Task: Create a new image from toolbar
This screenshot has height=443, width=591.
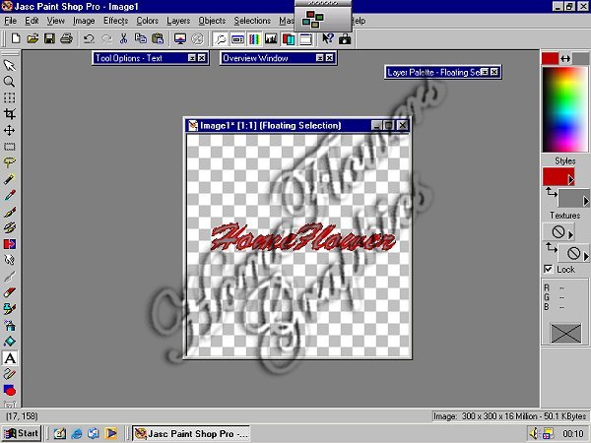Action: point(16,38)
